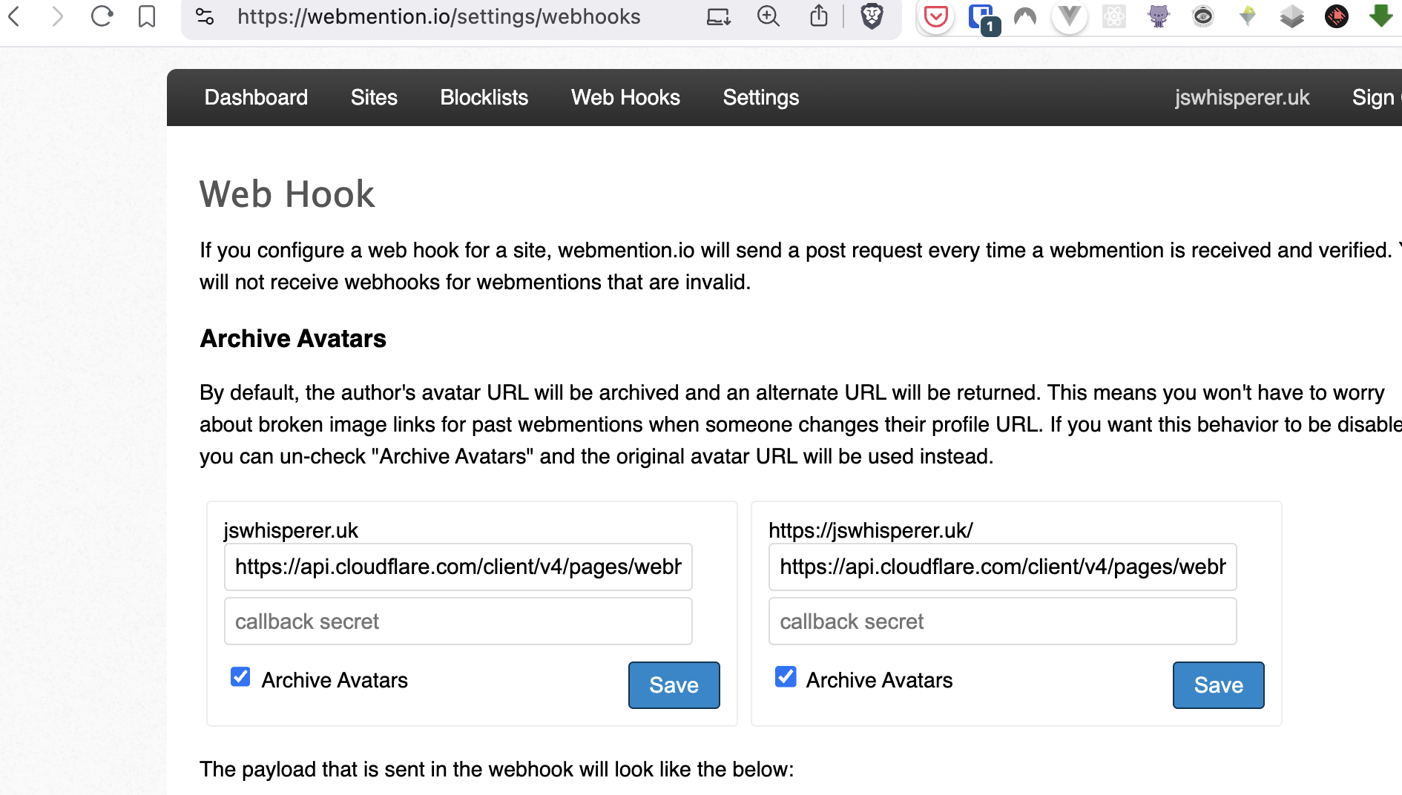Uncheck Archive Avatars for jswhisperer.uk
1402x795 pixels.
tap(240, 676)
